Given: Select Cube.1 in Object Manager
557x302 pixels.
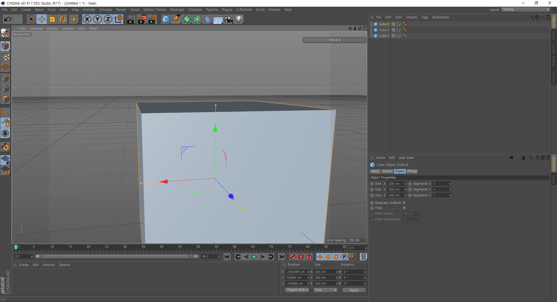Looking at the screenshot, I should coord(384,36).
